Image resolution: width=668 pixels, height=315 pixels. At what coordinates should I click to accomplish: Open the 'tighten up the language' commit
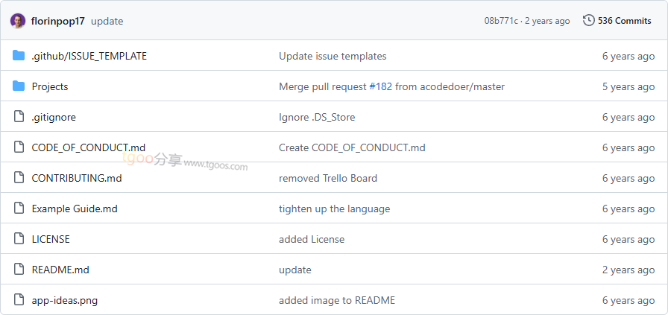point(334,209)
